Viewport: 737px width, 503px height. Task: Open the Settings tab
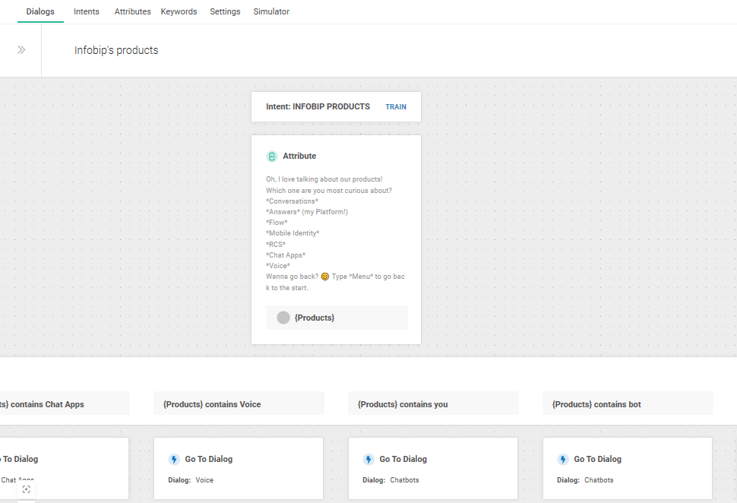point(225,12)
